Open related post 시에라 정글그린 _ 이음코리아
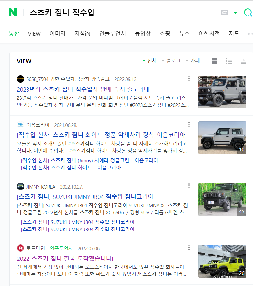This screenshot has width=253, height=286. (x=90, y=160)
